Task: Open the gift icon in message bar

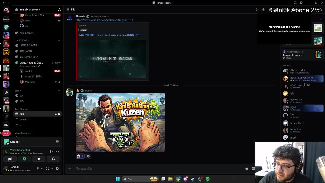Action: tap(247, 169)
